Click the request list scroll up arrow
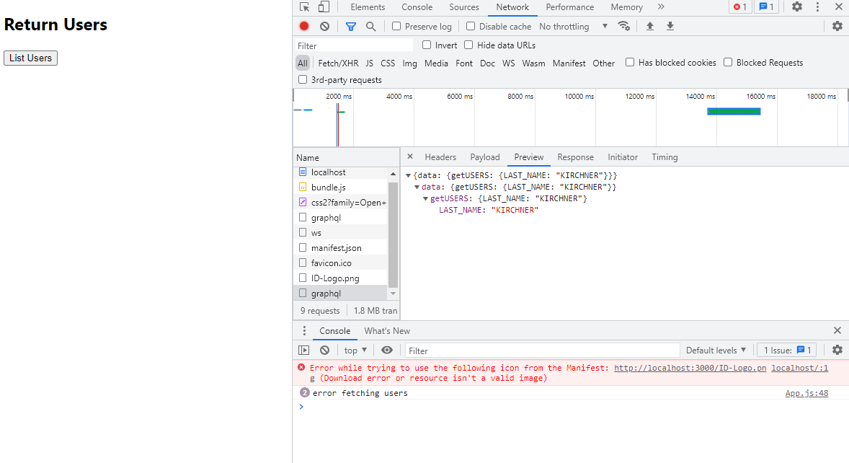This screenshot has height=463, width=849. [393, 173]
